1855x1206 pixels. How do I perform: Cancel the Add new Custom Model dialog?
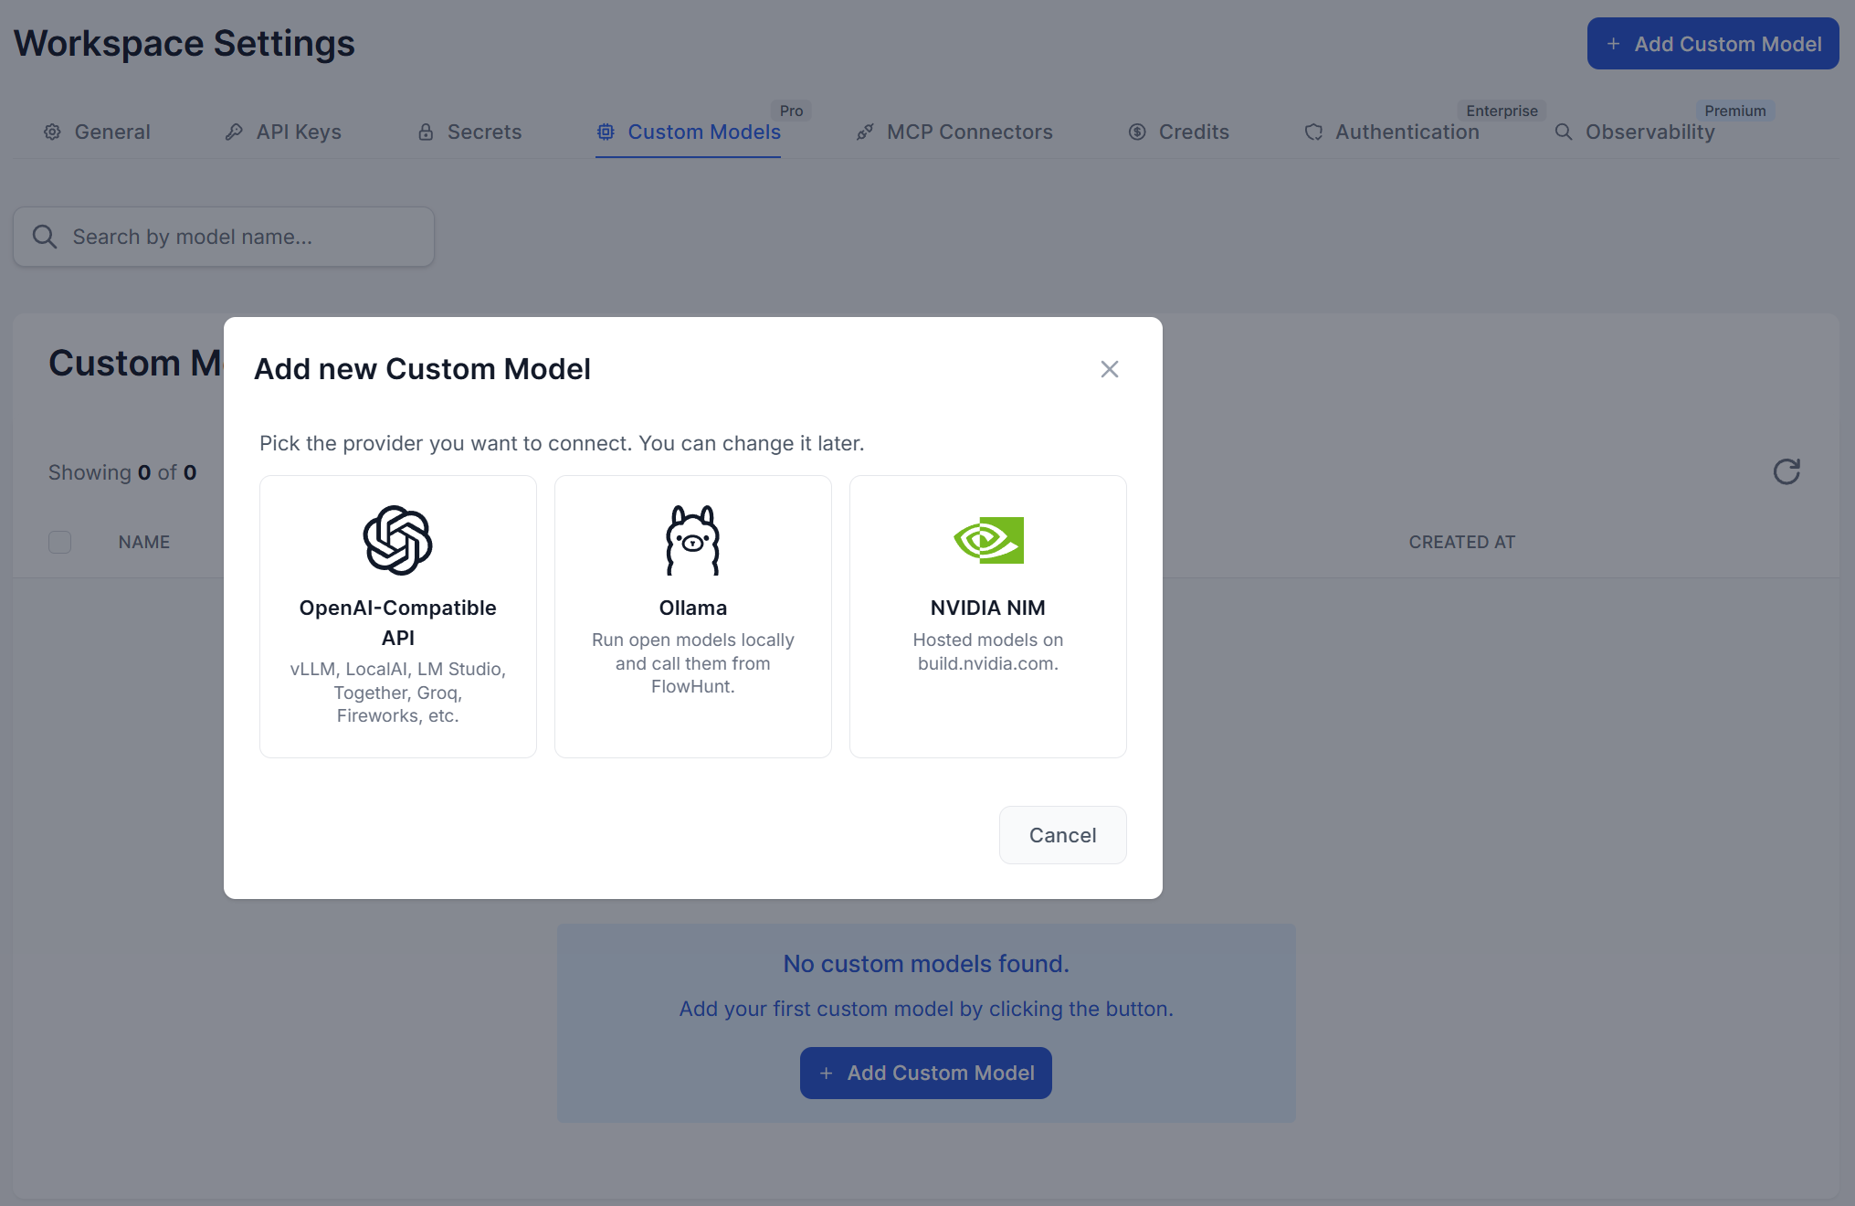(1063, 835)
